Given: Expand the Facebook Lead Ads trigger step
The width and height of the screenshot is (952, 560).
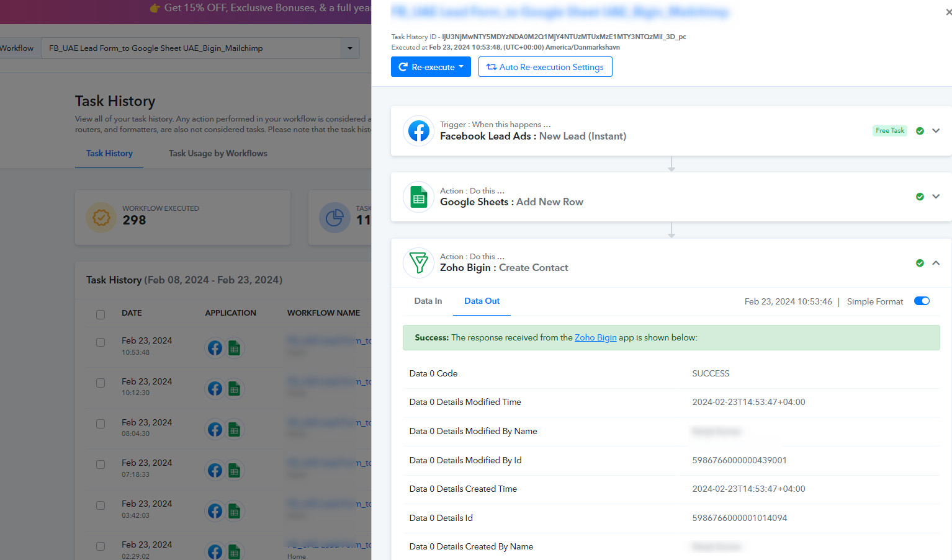Looking at the screenshot, I should tap(936, 131).
